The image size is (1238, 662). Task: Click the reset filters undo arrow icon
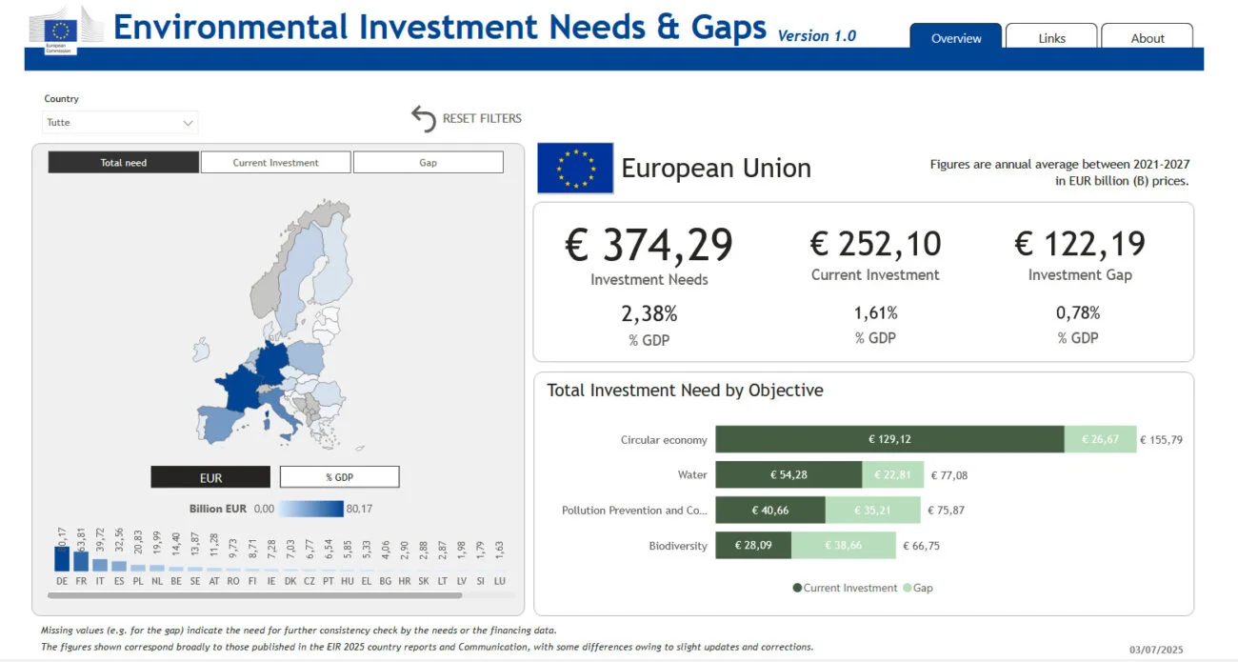point(424,119)
